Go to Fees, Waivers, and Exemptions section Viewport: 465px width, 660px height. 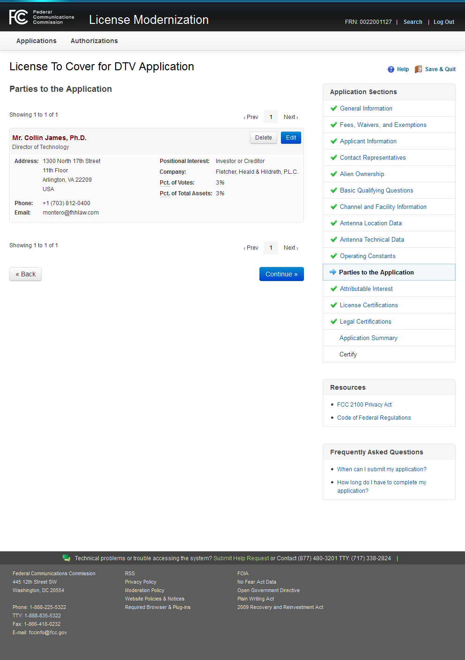[x=383, y=125]
